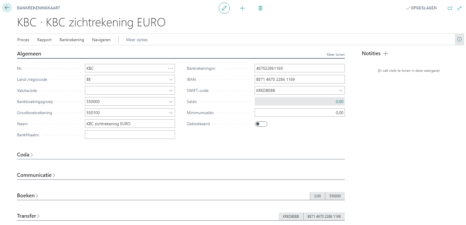466x225 pixels.
Task: Open the Nr. lookup ellipsis button
Action: [170, 68]
